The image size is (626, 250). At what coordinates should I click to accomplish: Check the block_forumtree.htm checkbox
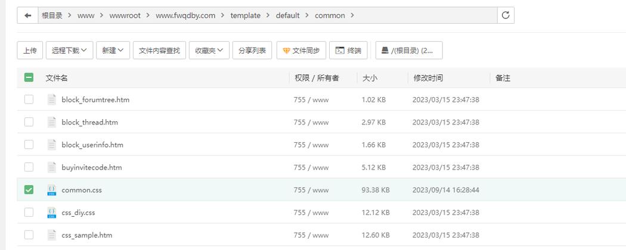[29, 99]
